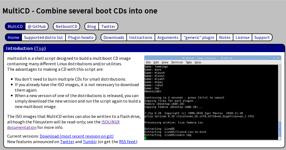Jump to the Support section

[262, 37]
